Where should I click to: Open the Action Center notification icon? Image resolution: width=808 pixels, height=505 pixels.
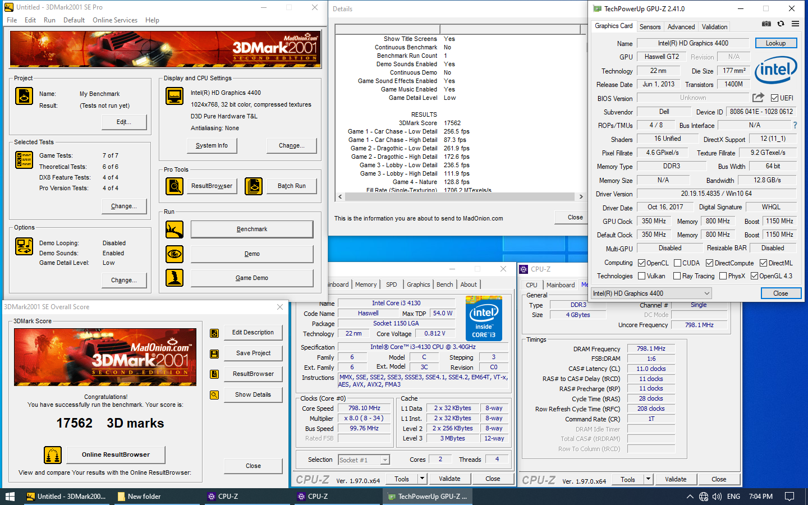789,497
